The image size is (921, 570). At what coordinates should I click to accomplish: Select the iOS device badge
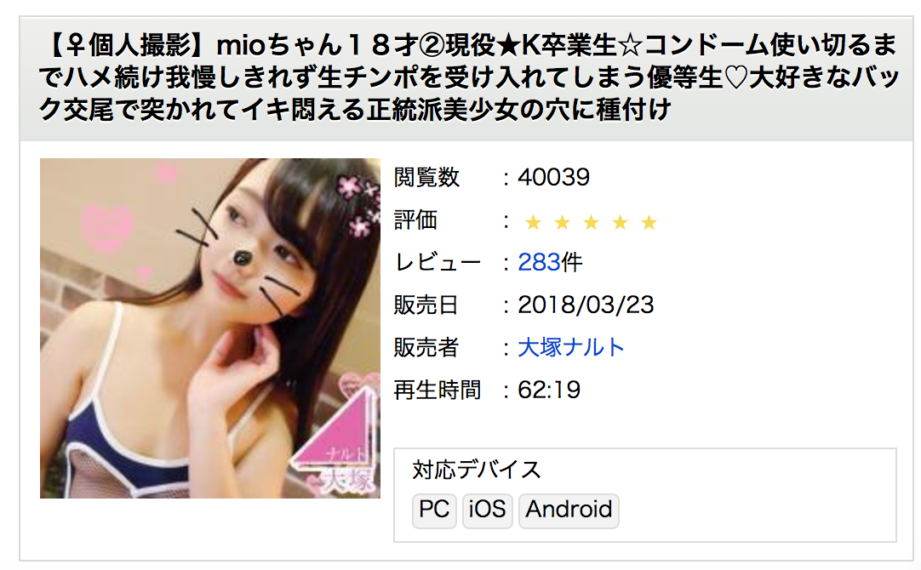point(487,510)
